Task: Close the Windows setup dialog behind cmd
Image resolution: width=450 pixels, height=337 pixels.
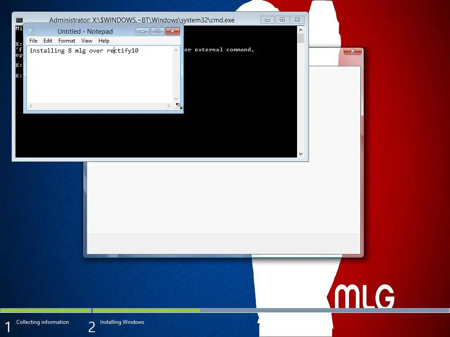Action: pos(352,51)
